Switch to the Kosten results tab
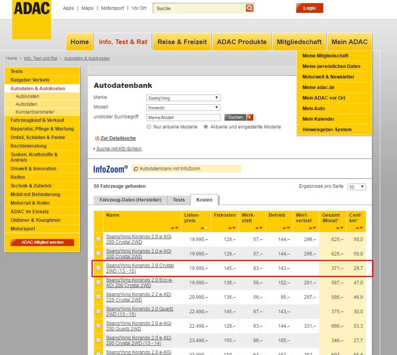This screenshot has width=397, height=355. [204, 200]
